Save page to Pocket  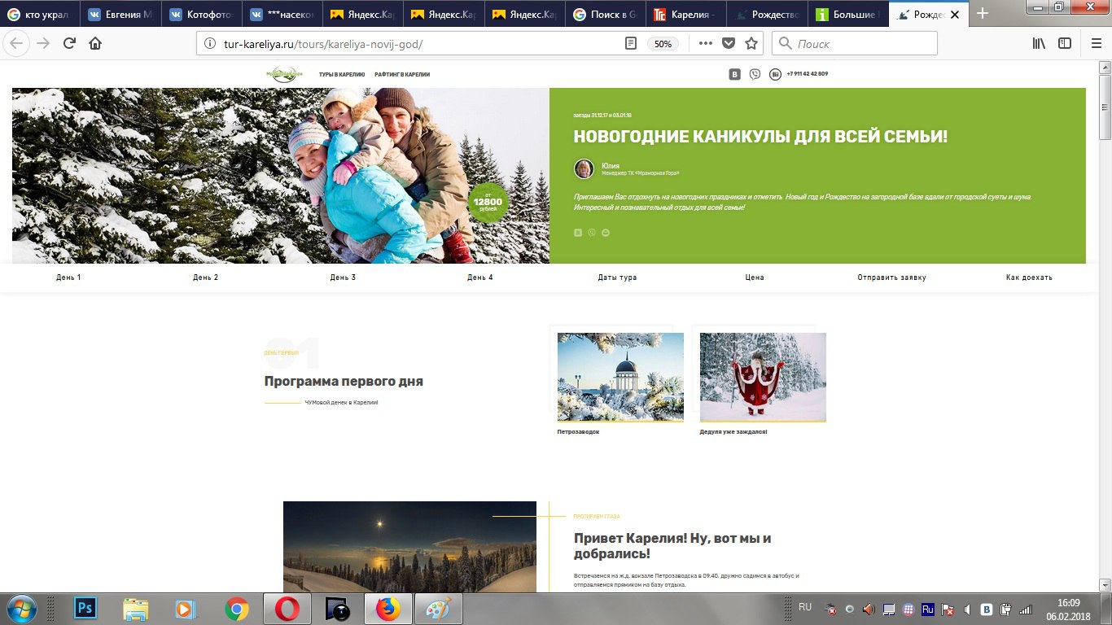point(729,44)
